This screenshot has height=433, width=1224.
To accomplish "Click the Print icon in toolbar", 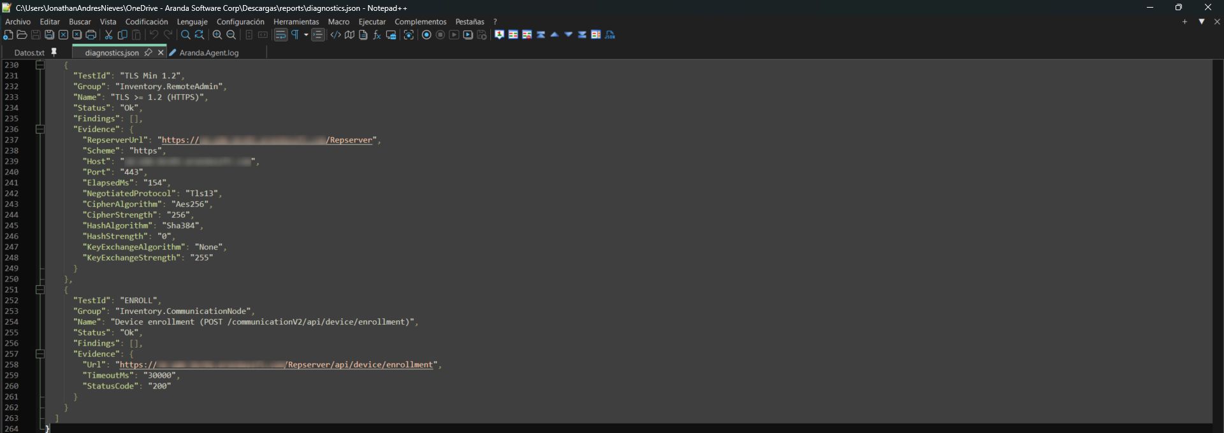I will (x=91, y=35).
